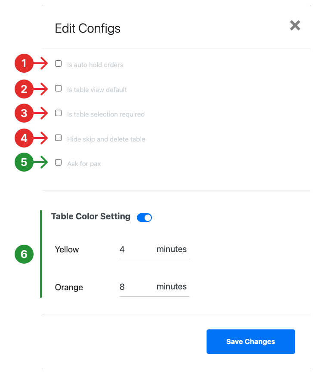Click the red number 3 badge
The width and height of the screenshot is (318, 381).
(x=24, y=113)
